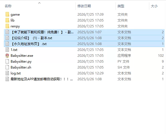166x134 pixels.
Task: Toggle sort direction arrow above 名称
Action: 39,3
